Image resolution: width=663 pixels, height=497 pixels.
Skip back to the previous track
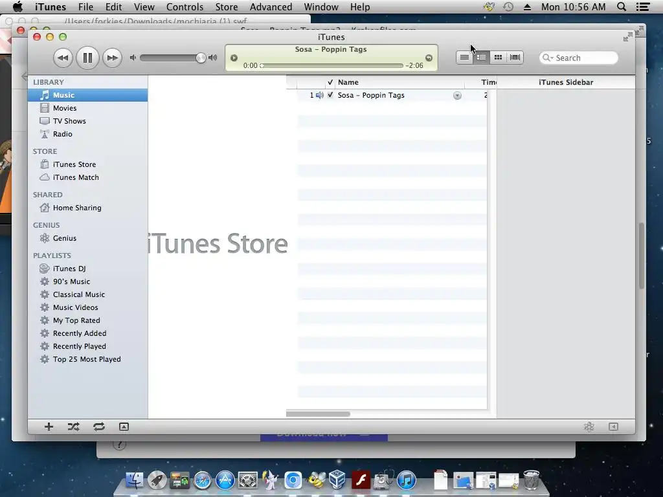63,58
